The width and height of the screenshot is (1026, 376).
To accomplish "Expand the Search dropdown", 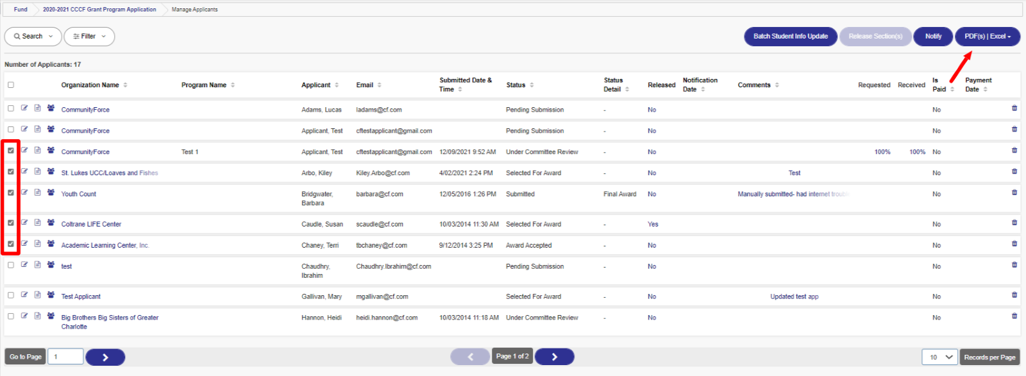I will [x=33, y=37].
